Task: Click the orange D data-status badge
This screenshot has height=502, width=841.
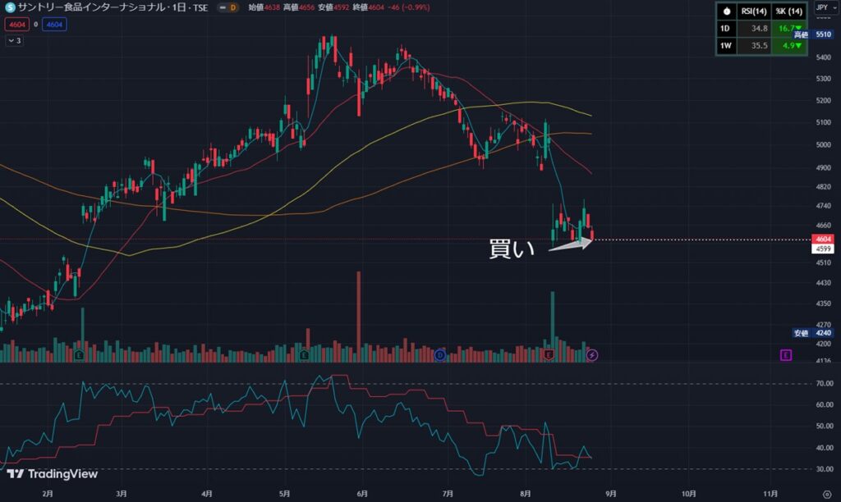Action: (232, 7)
